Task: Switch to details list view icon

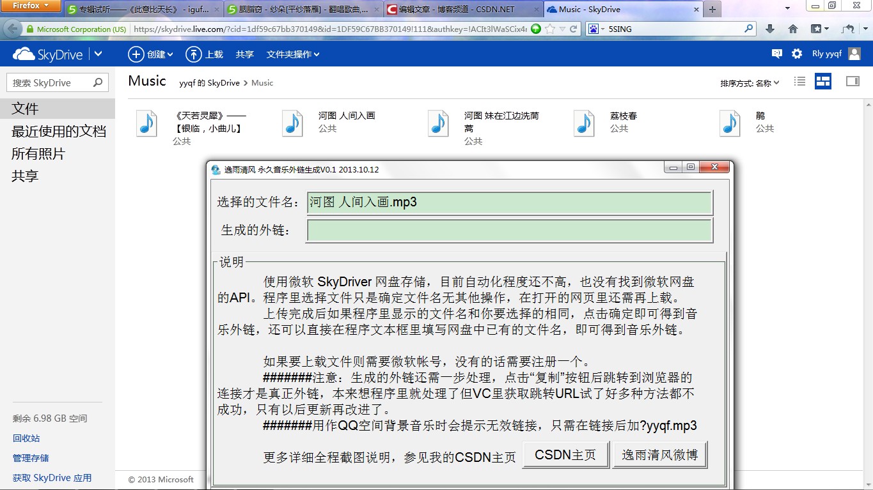Action: tap(799, 81)
